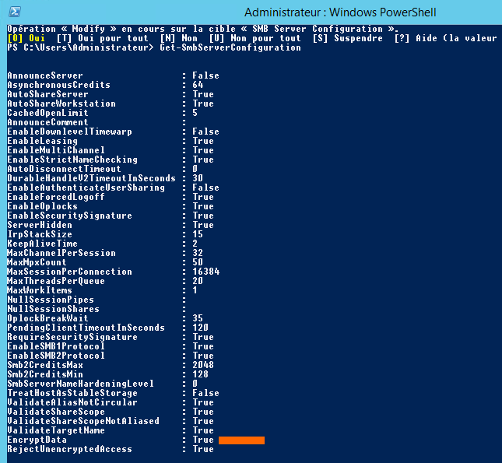
Task: Click the AnnounceServer property line
Action: point(46,75)
